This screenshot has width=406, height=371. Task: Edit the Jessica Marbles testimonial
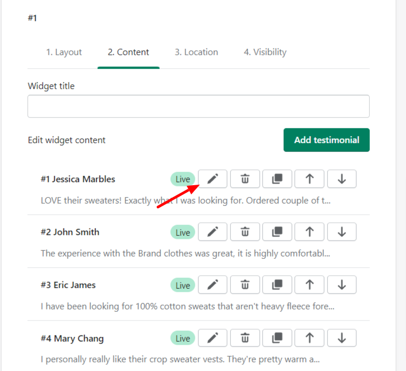(212, 179)
